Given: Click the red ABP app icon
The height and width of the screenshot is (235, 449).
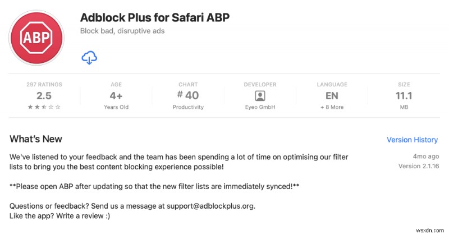Looking at the screenshot, I should pyautogui.click(x=36, y=38).
